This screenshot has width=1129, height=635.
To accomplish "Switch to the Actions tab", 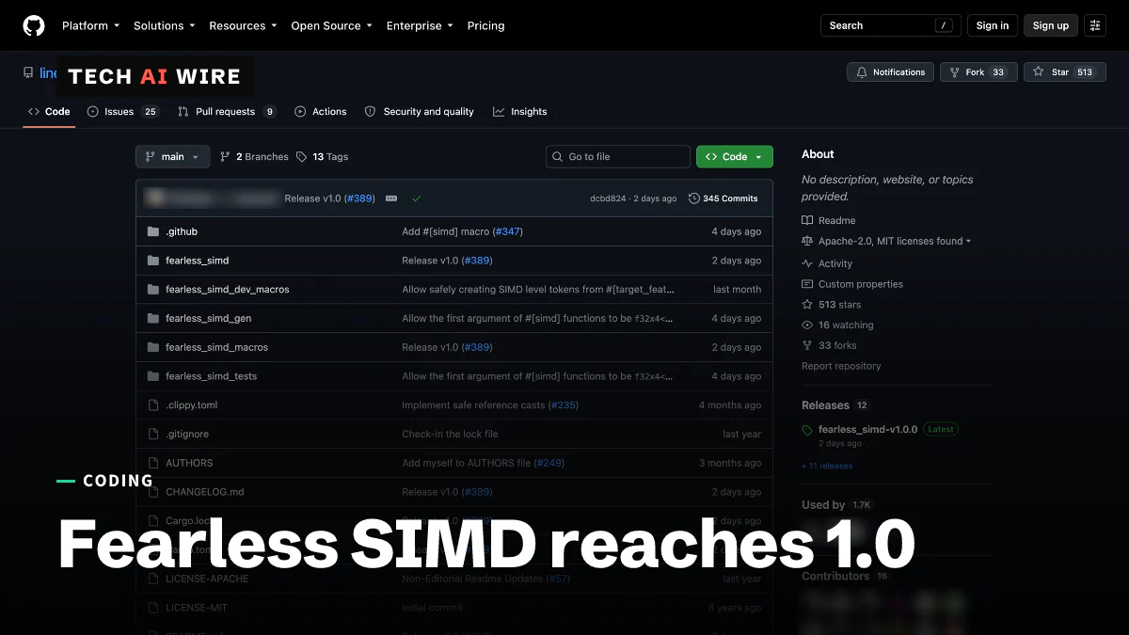I will tap(320, 111).
